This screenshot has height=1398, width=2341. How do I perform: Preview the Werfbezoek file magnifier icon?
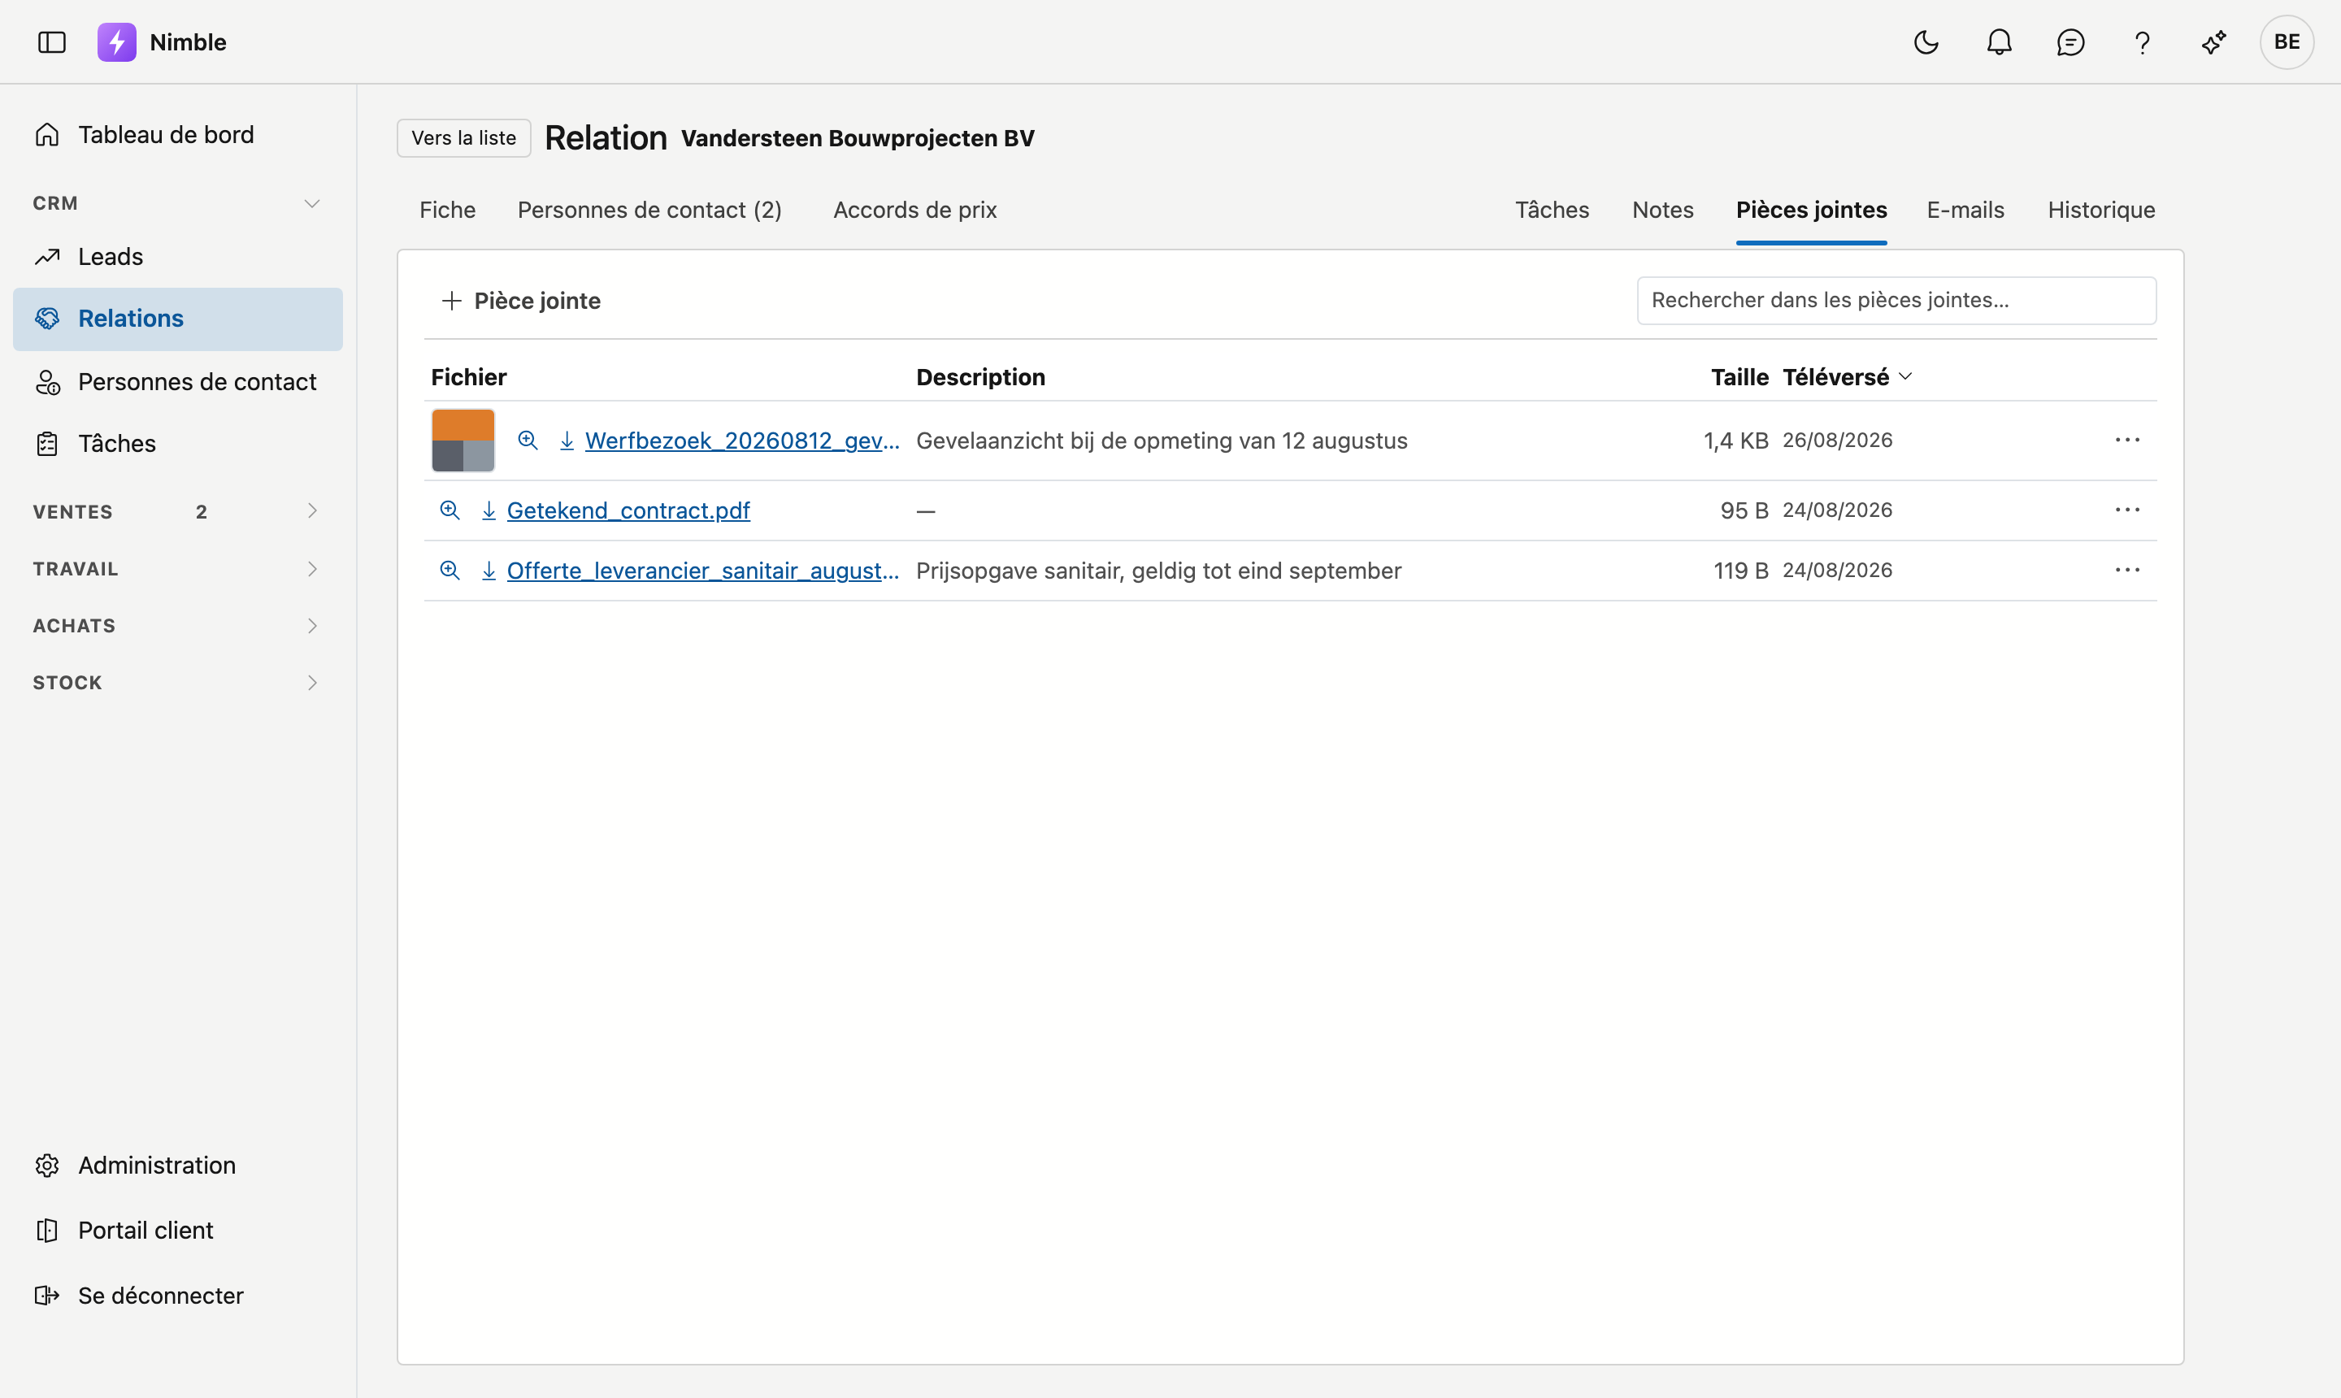528,440
